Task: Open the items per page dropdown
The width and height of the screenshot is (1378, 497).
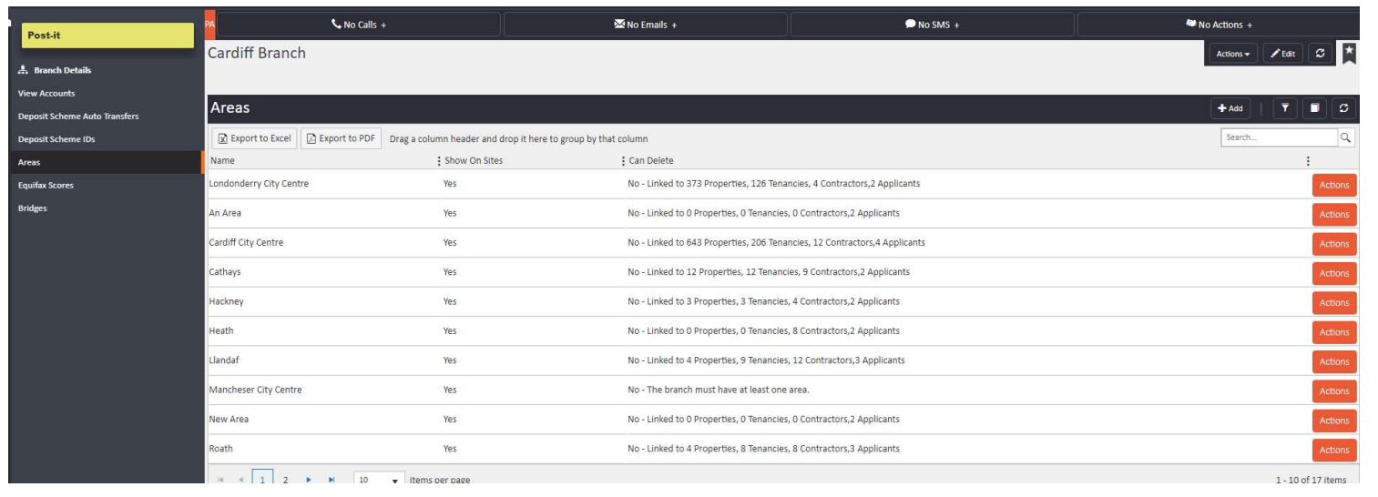Action: coord(394,479)
